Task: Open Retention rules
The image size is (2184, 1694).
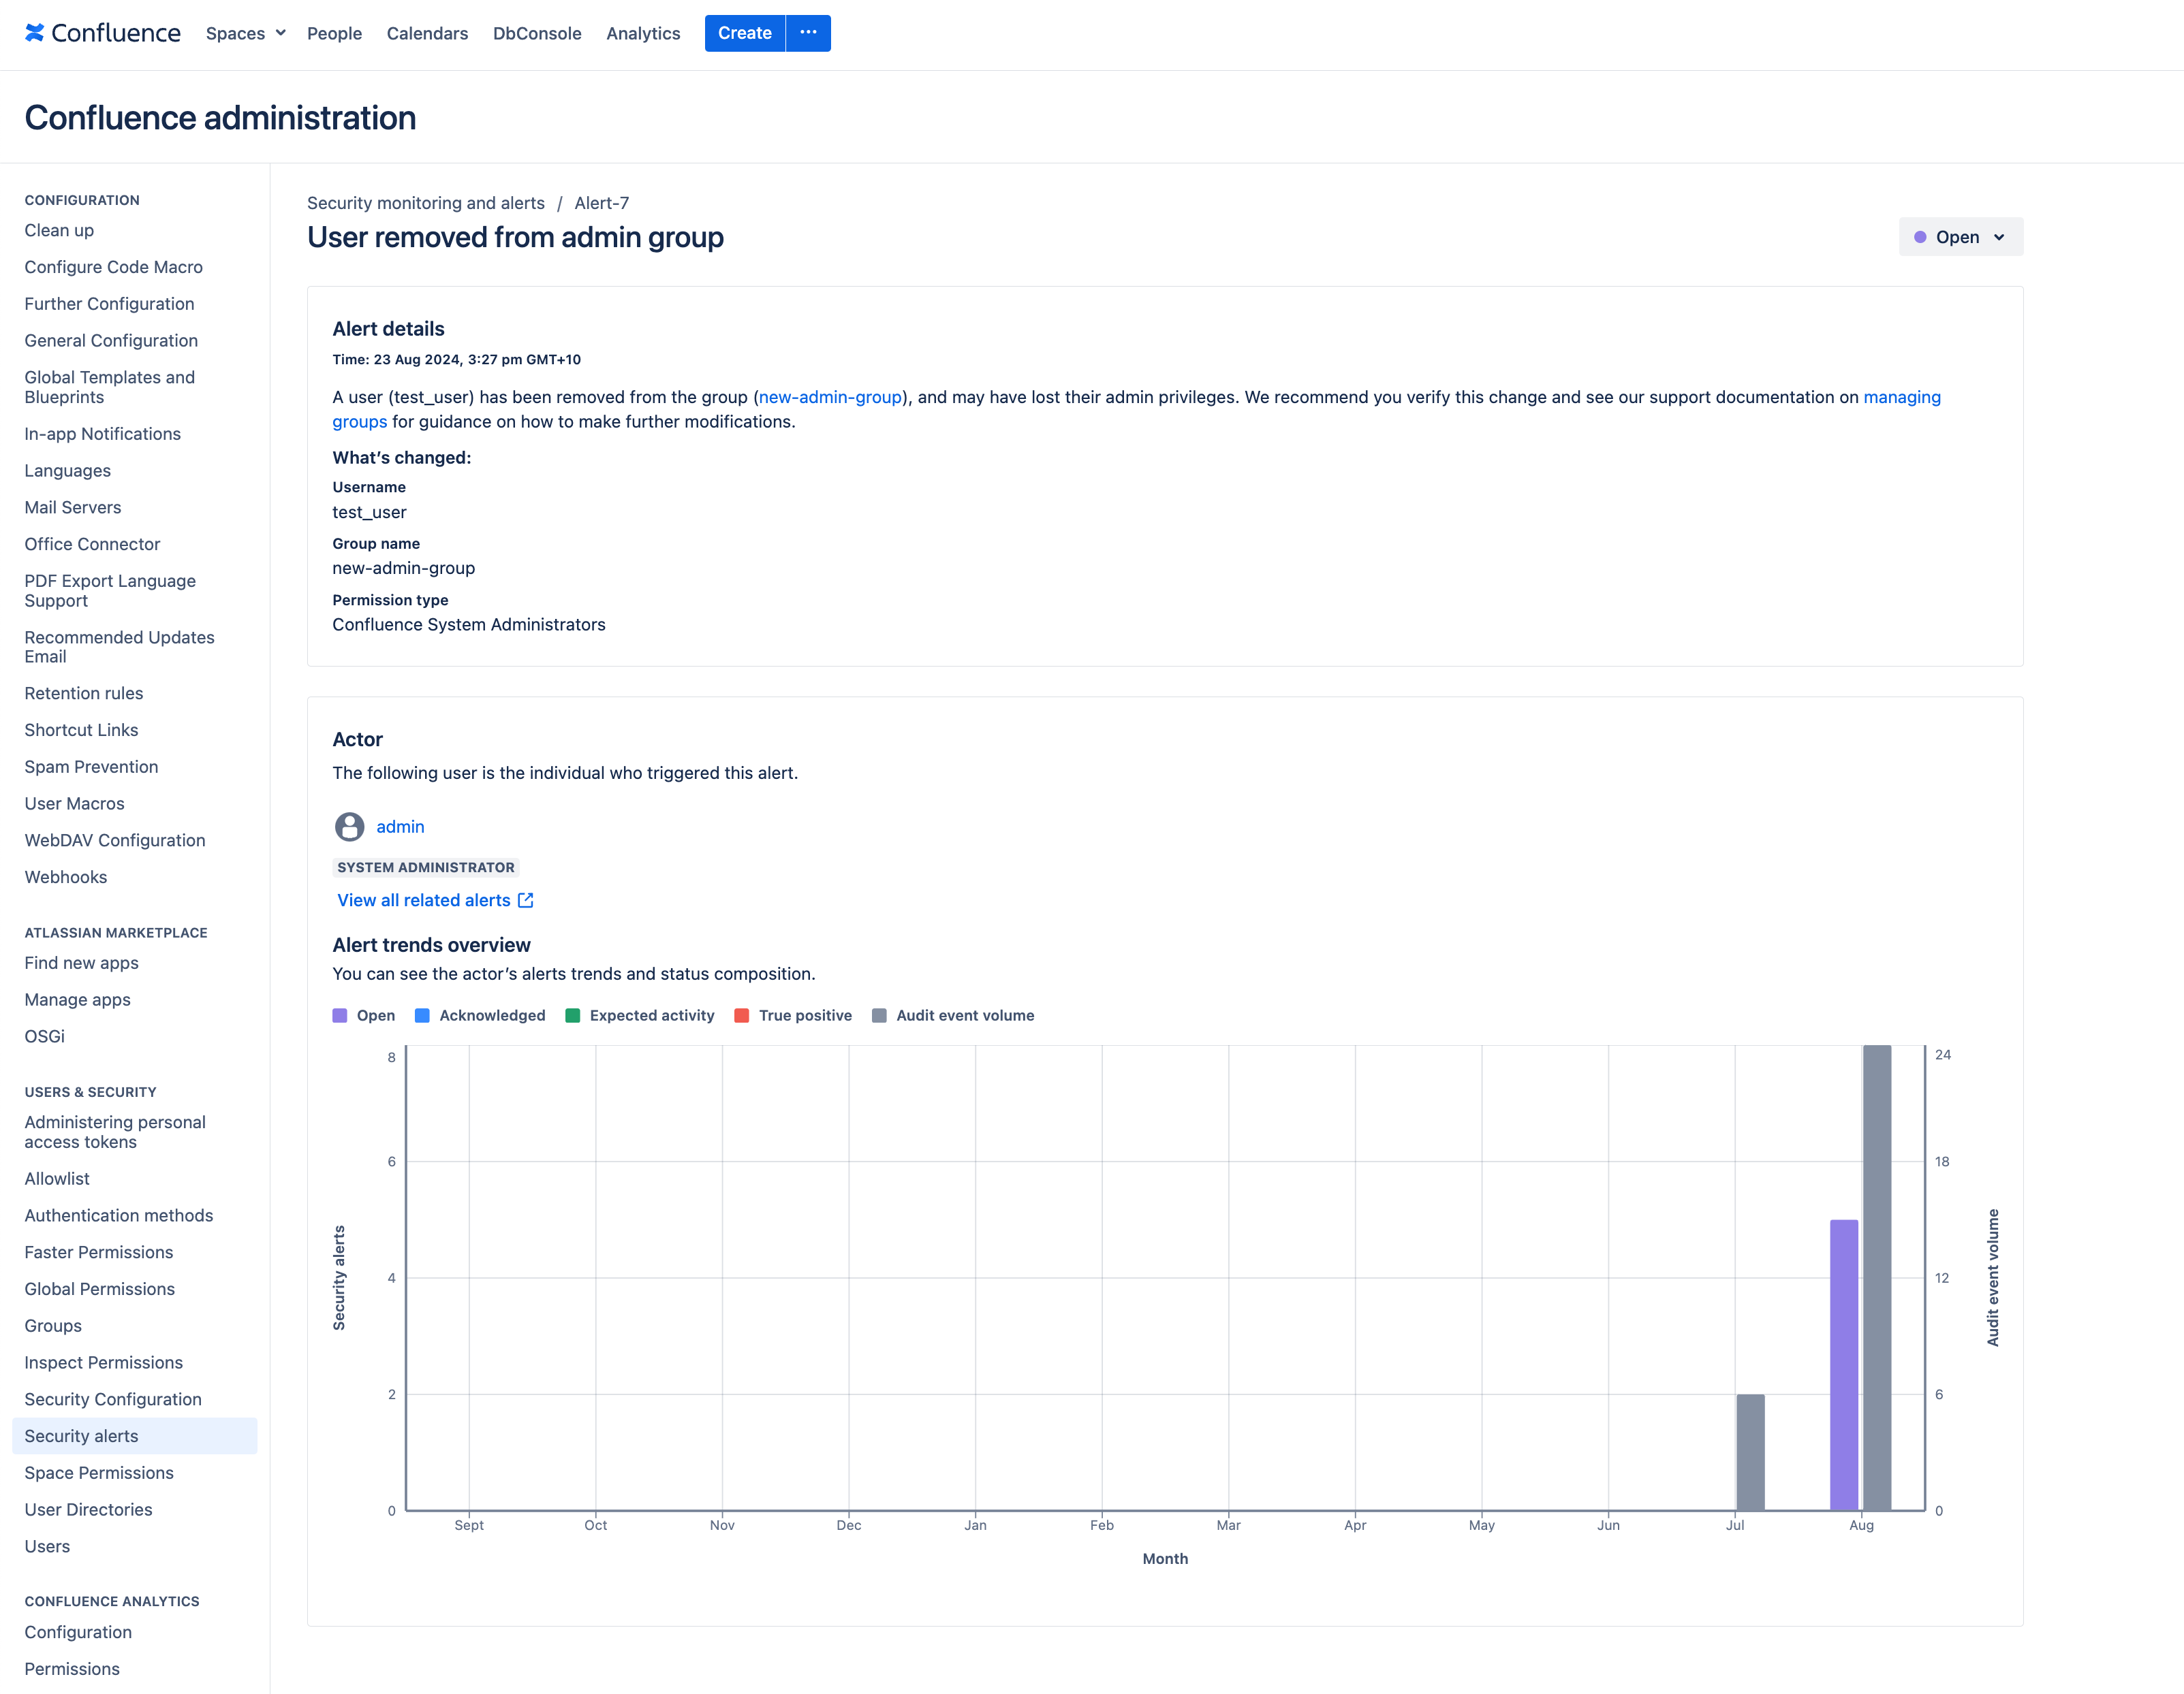Action: [x=83, y=694]
